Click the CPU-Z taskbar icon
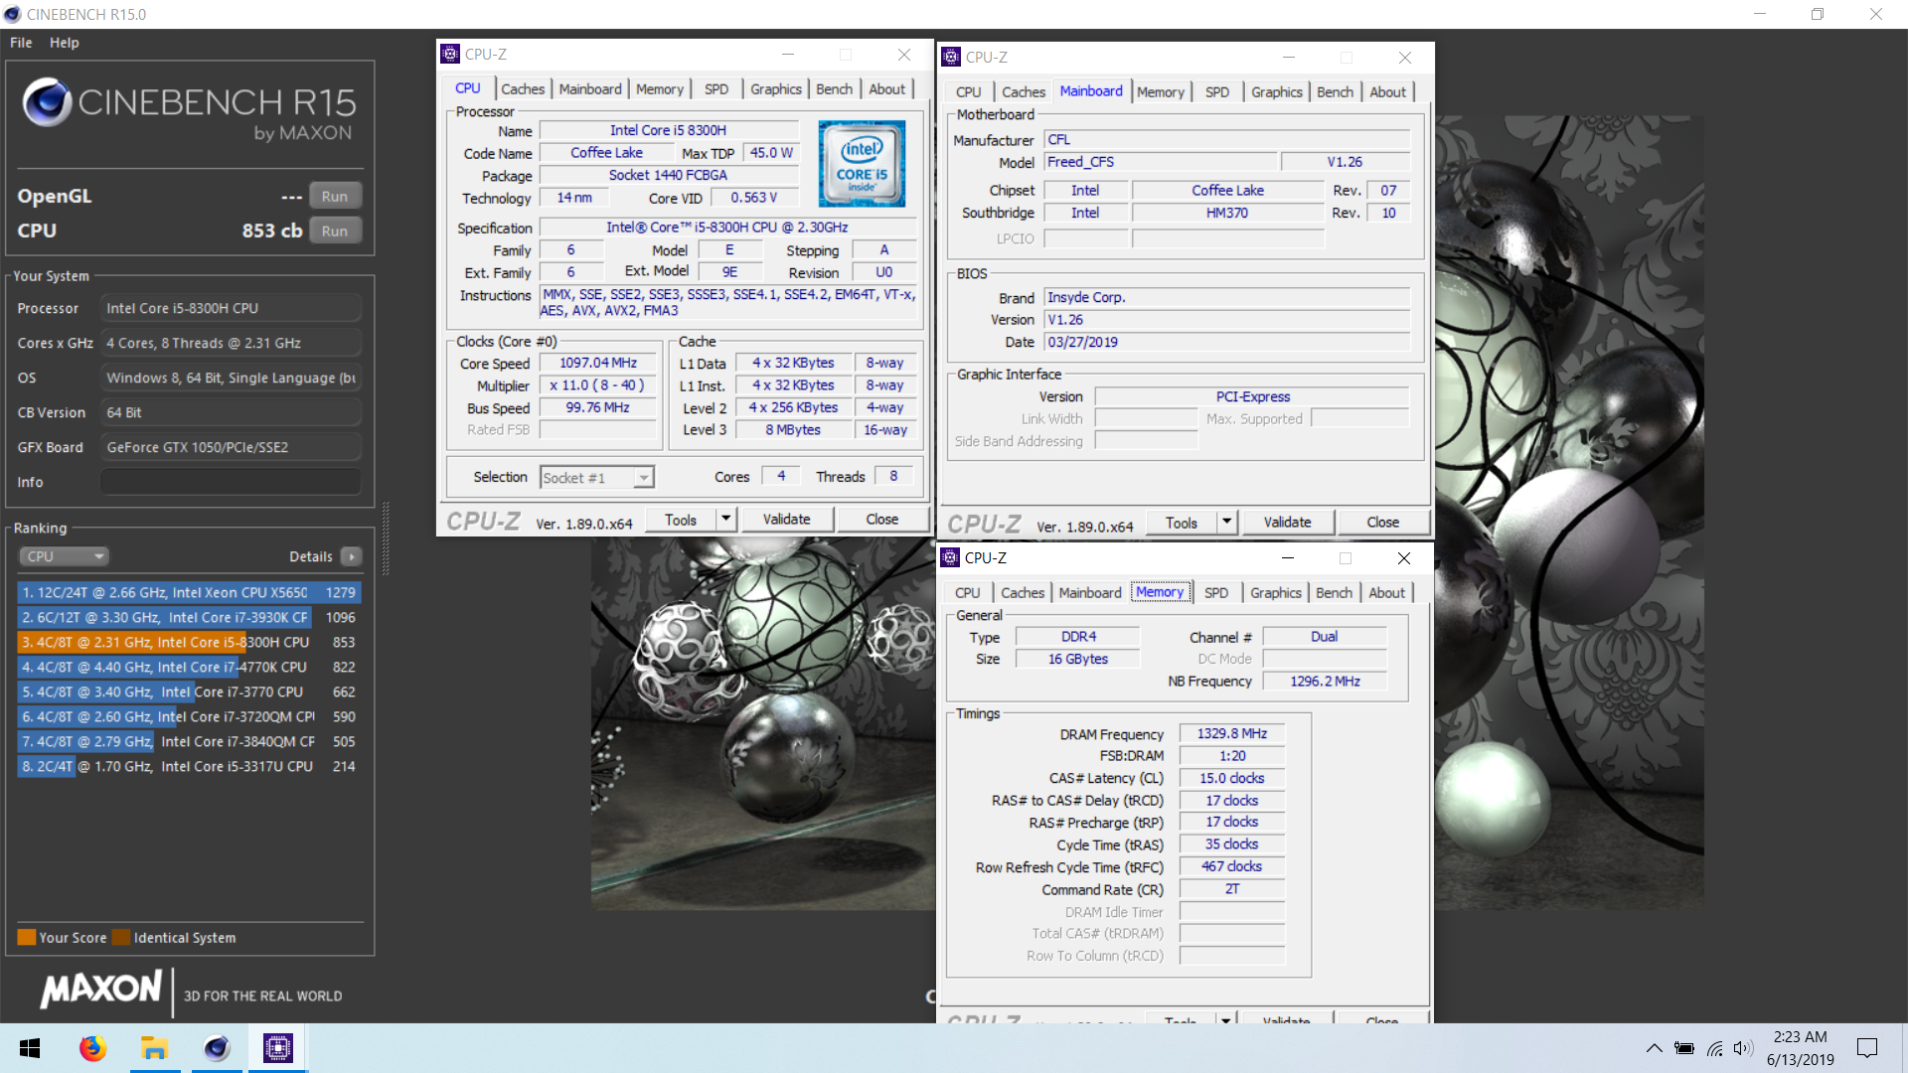1908x1073 pixels. (x=278, y=1048)
